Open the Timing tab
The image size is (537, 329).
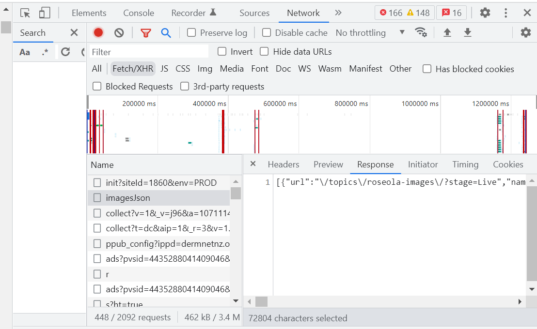465,164
